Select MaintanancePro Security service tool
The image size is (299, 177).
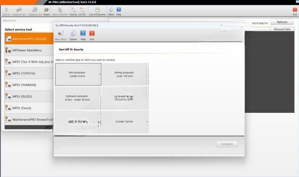29,39
